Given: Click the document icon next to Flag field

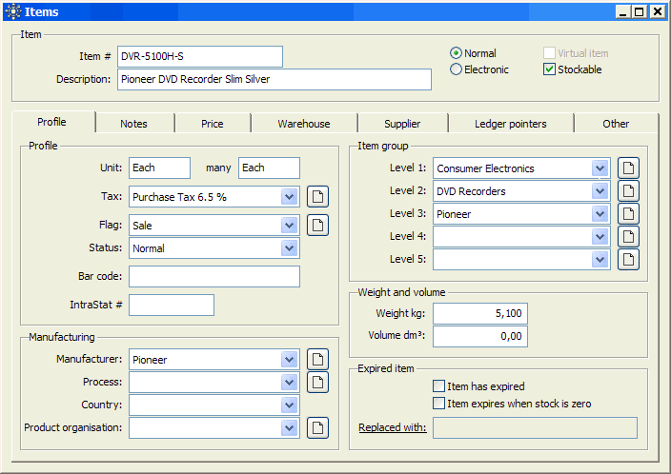Looking at the screenshot, I should (317, 226).
